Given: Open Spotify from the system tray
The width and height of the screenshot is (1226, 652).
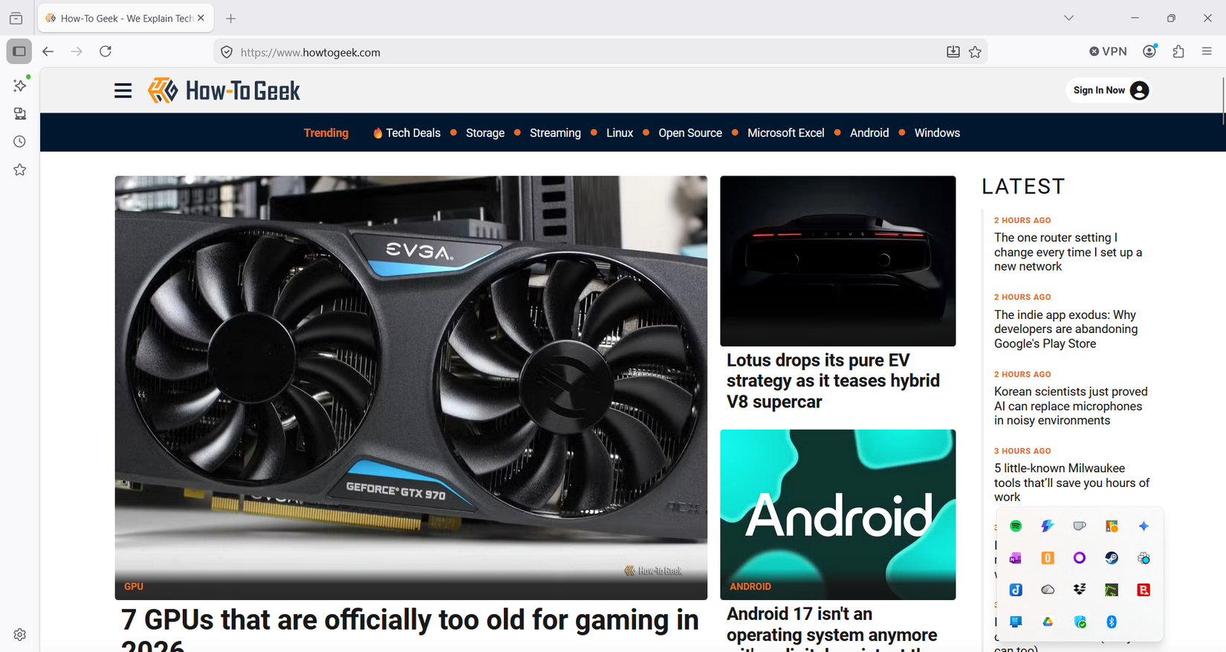Looking at the screenshot, I should pos(1016,526).
